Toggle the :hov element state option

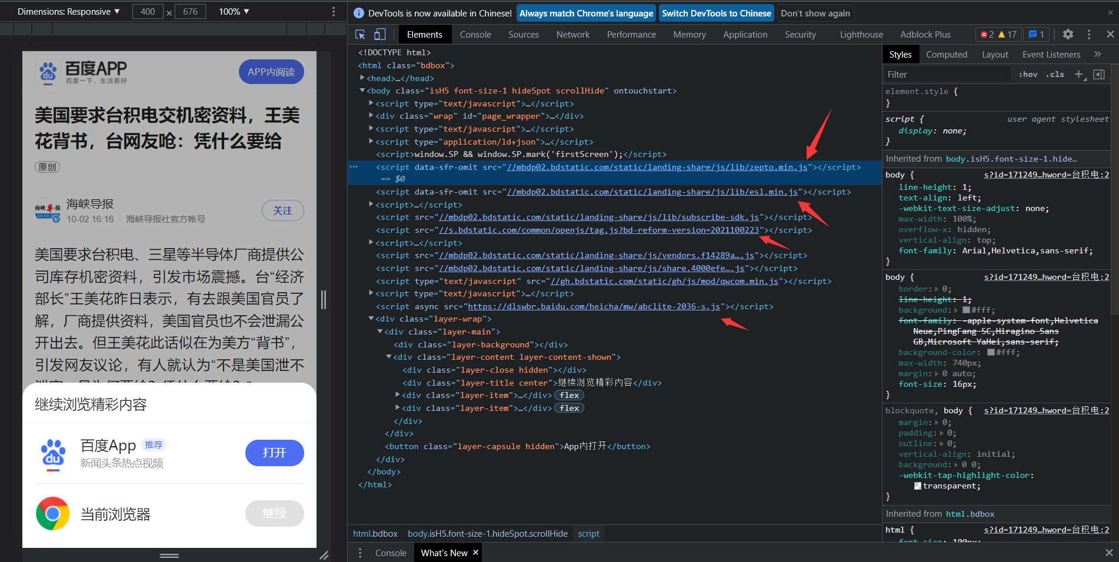click(x=1028, y=74)
